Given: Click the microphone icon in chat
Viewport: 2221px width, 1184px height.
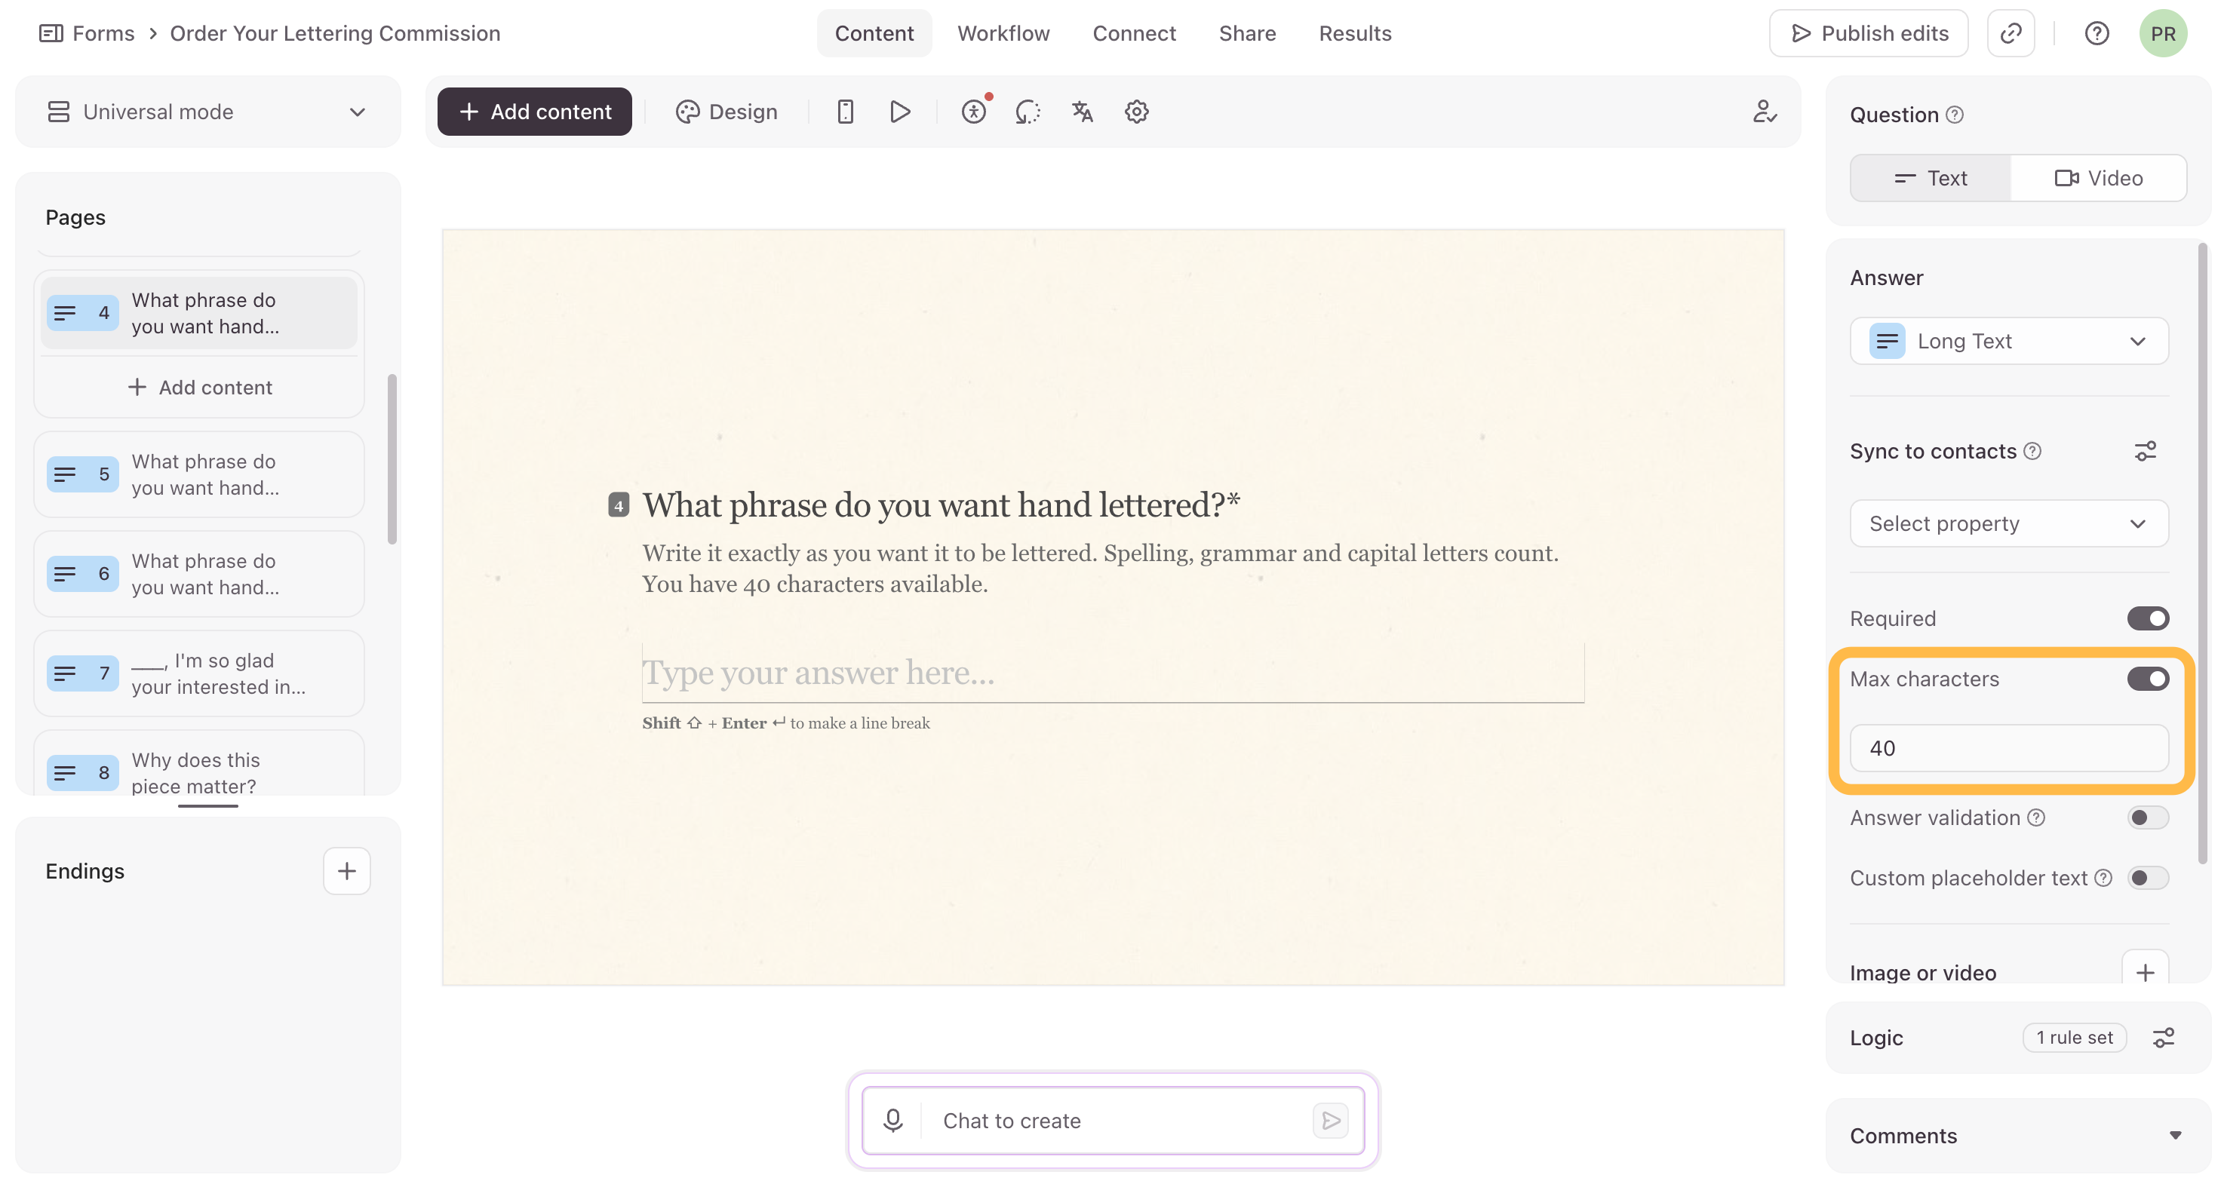Looking at the screenshot, I should pyautogui.click(x=892, y=1119).
